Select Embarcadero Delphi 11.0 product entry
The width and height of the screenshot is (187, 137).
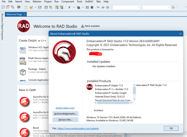[109, 86]
